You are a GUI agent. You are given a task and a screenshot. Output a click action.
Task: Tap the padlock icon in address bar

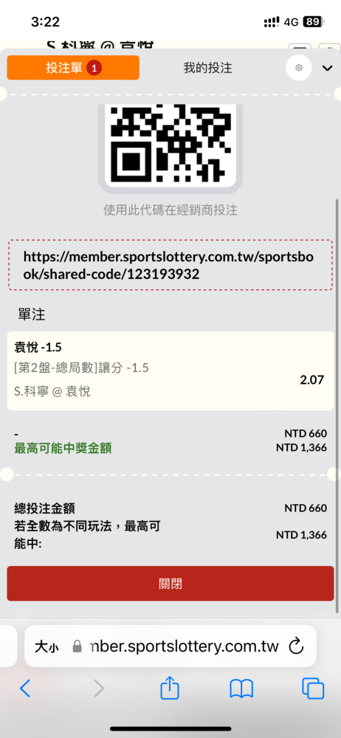click(77, 646)
